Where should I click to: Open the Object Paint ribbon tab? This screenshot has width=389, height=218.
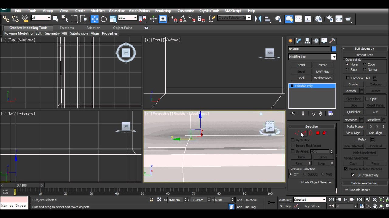[122, 28]
